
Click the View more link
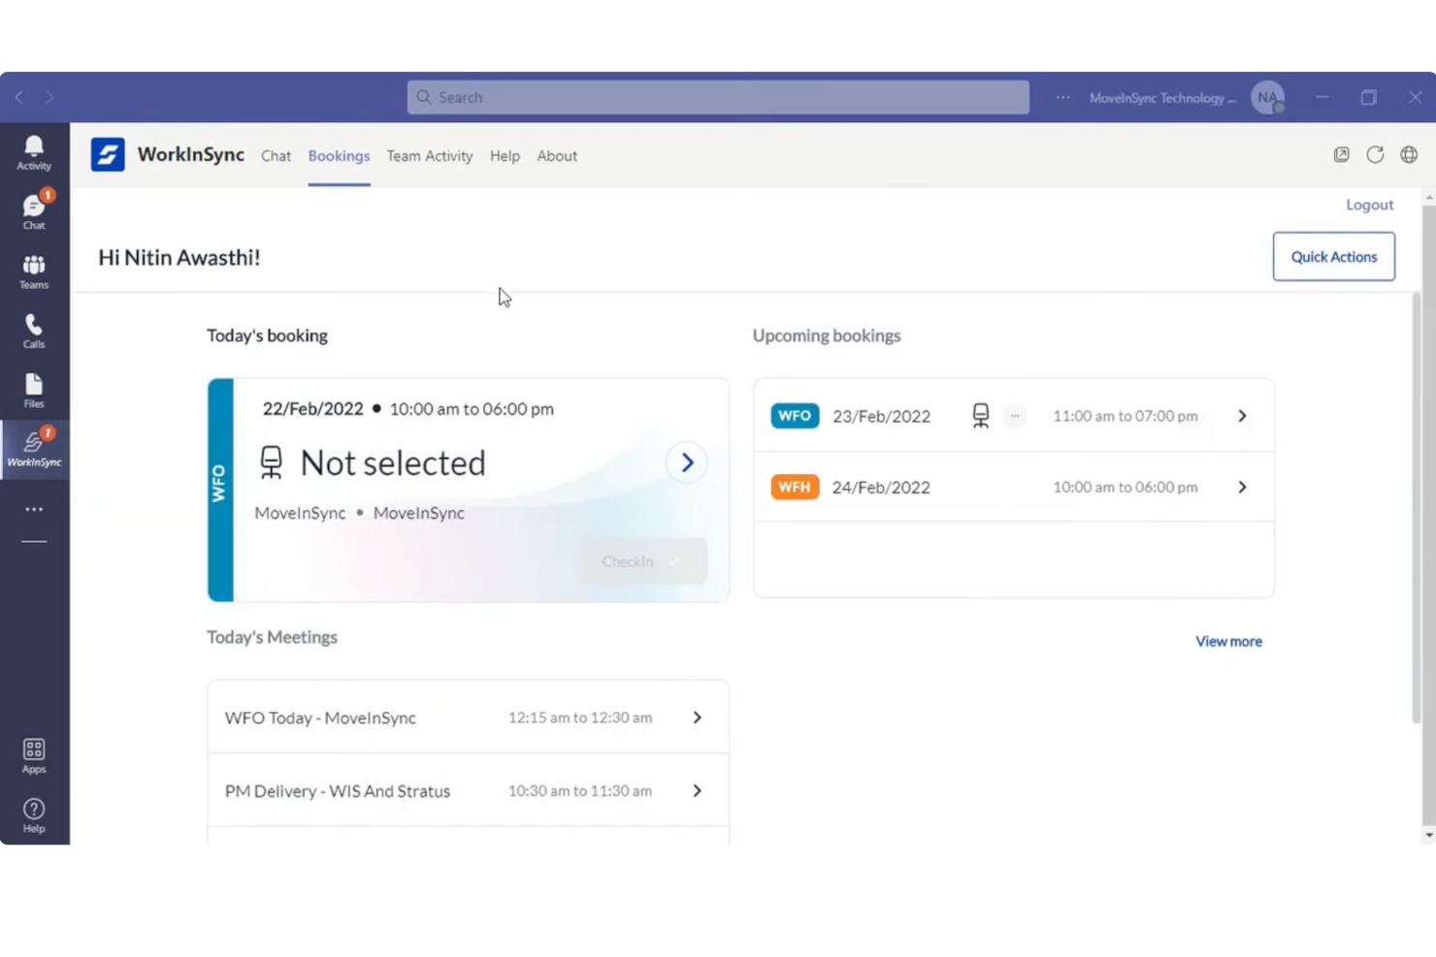pyautogui.click(x=1228, y=641)
